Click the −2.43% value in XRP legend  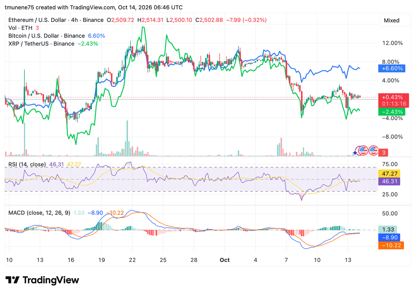tap(88, 44)
